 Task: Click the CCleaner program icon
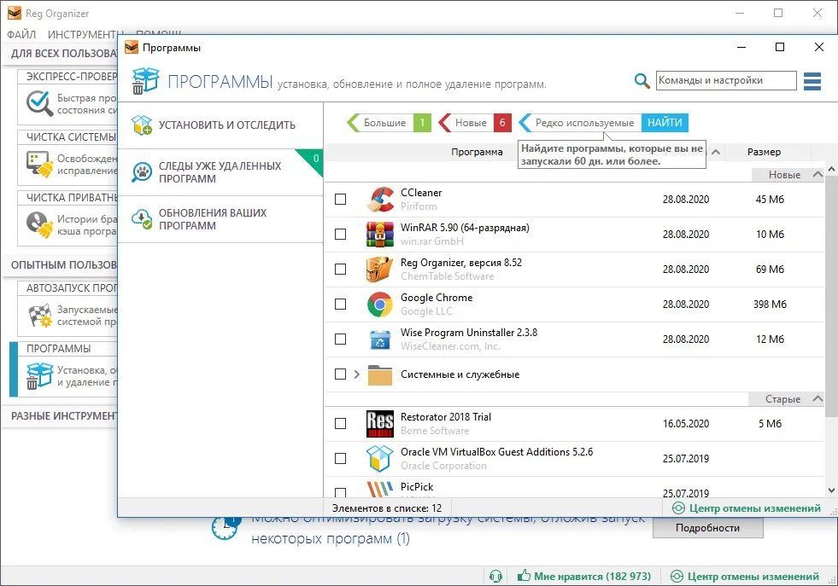[380, 199]
